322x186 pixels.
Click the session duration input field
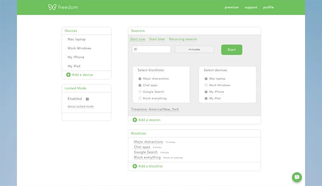pos(151,49)
